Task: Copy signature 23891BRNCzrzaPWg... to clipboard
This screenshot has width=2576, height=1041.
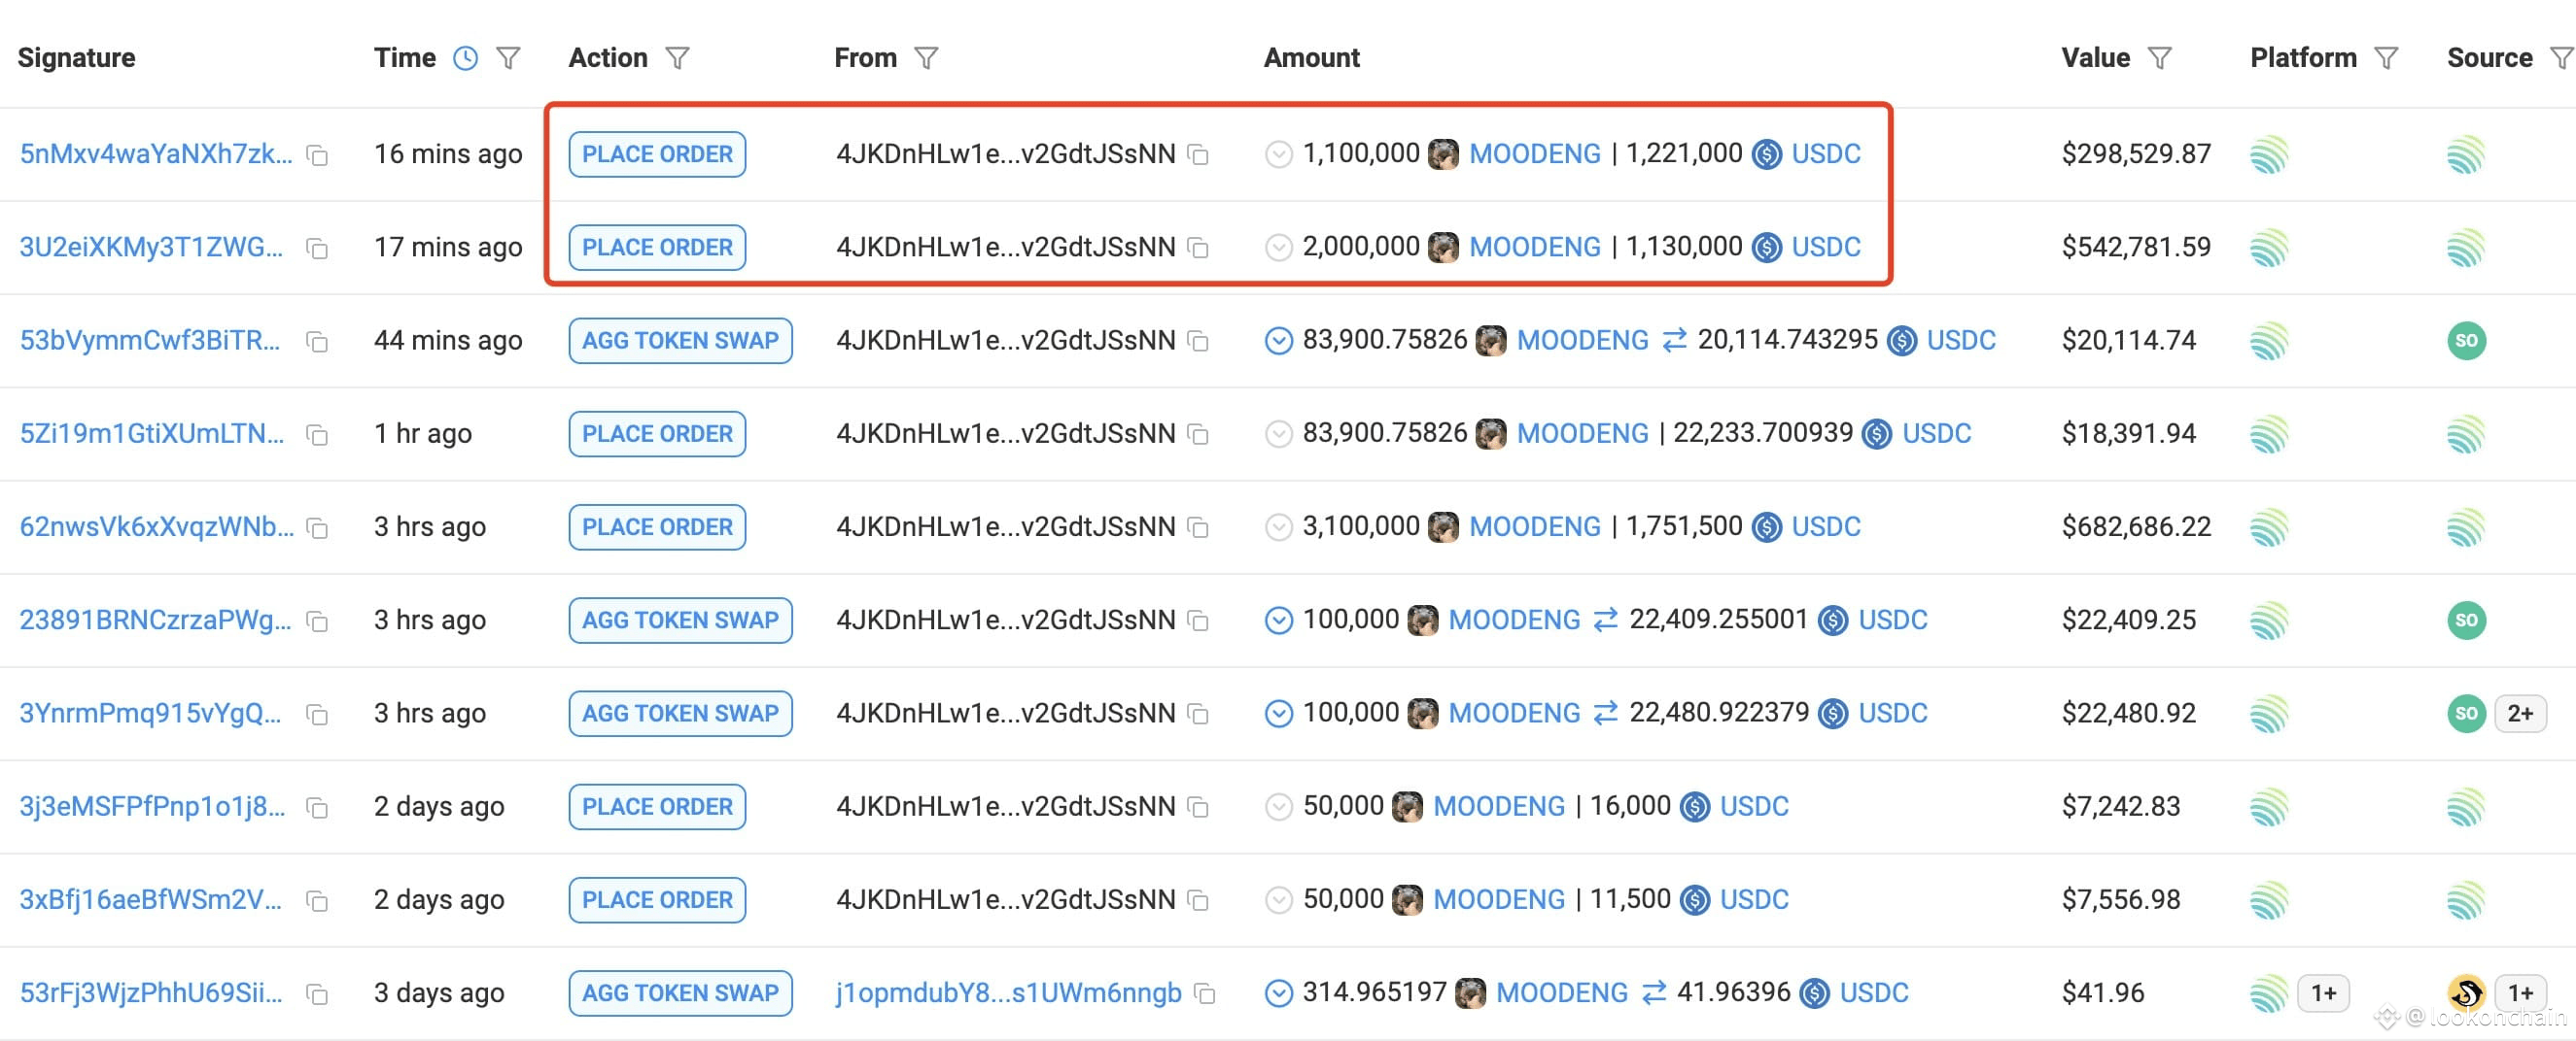Action: click(x=318, y=621)
